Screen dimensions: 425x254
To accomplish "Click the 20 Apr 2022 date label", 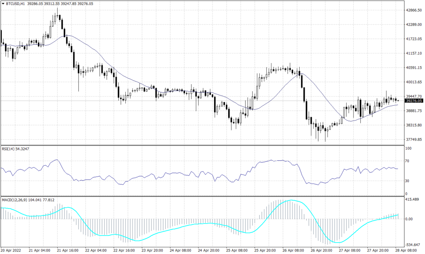I will (x=11, y=250).
